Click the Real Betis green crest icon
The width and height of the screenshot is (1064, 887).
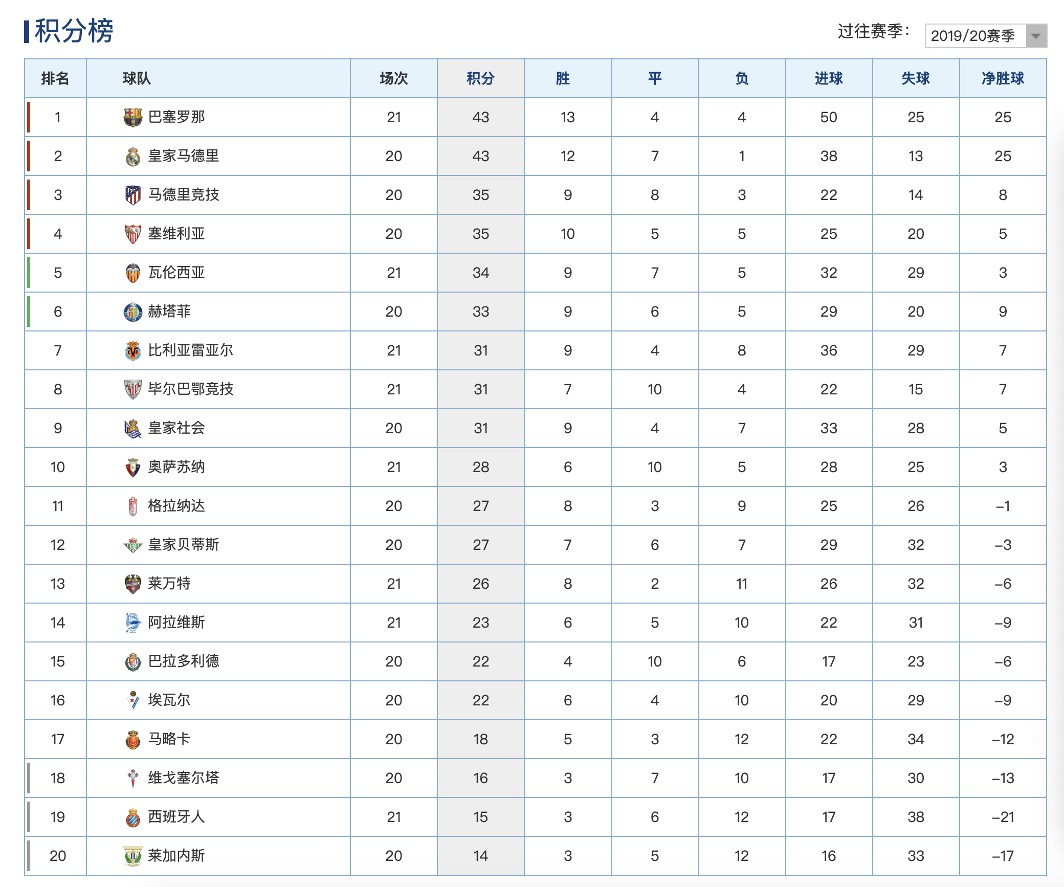[132, 545]
